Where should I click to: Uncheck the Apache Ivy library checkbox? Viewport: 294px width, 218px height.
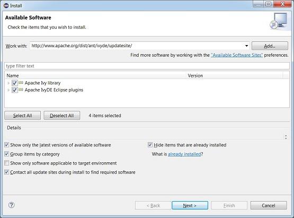pyautogui.click(x=15, y=83)
